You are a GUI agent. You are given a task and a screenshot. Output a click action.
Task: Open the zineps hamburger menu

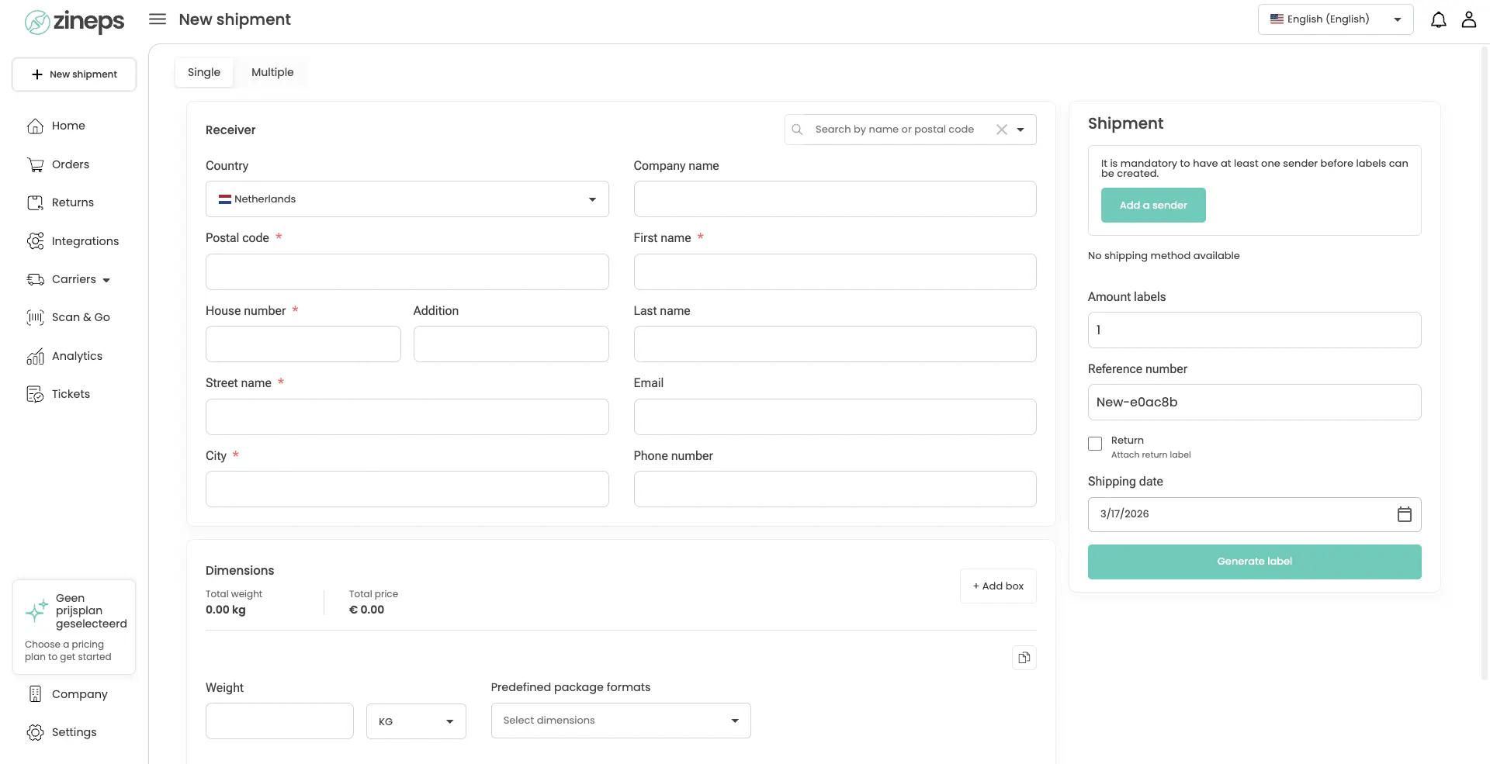coord(157,19)
